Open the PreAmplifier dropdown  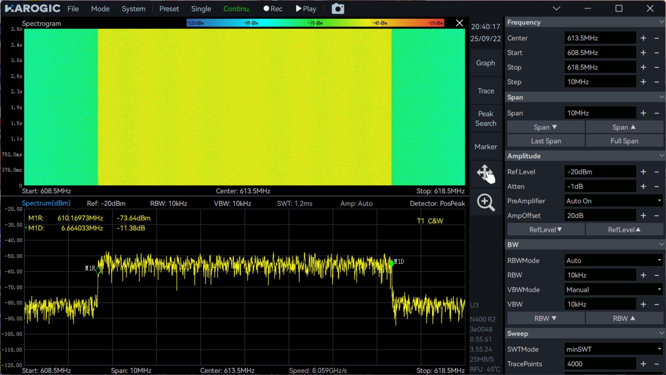(x=613, y=201)
